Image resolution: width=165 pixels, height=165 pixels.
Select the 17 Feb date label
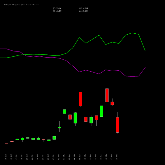[16, 157]
